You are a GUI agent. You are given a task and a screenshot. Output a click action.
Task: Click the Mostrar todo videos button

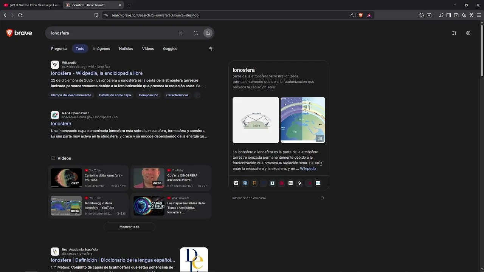click(x=129, y=227)
